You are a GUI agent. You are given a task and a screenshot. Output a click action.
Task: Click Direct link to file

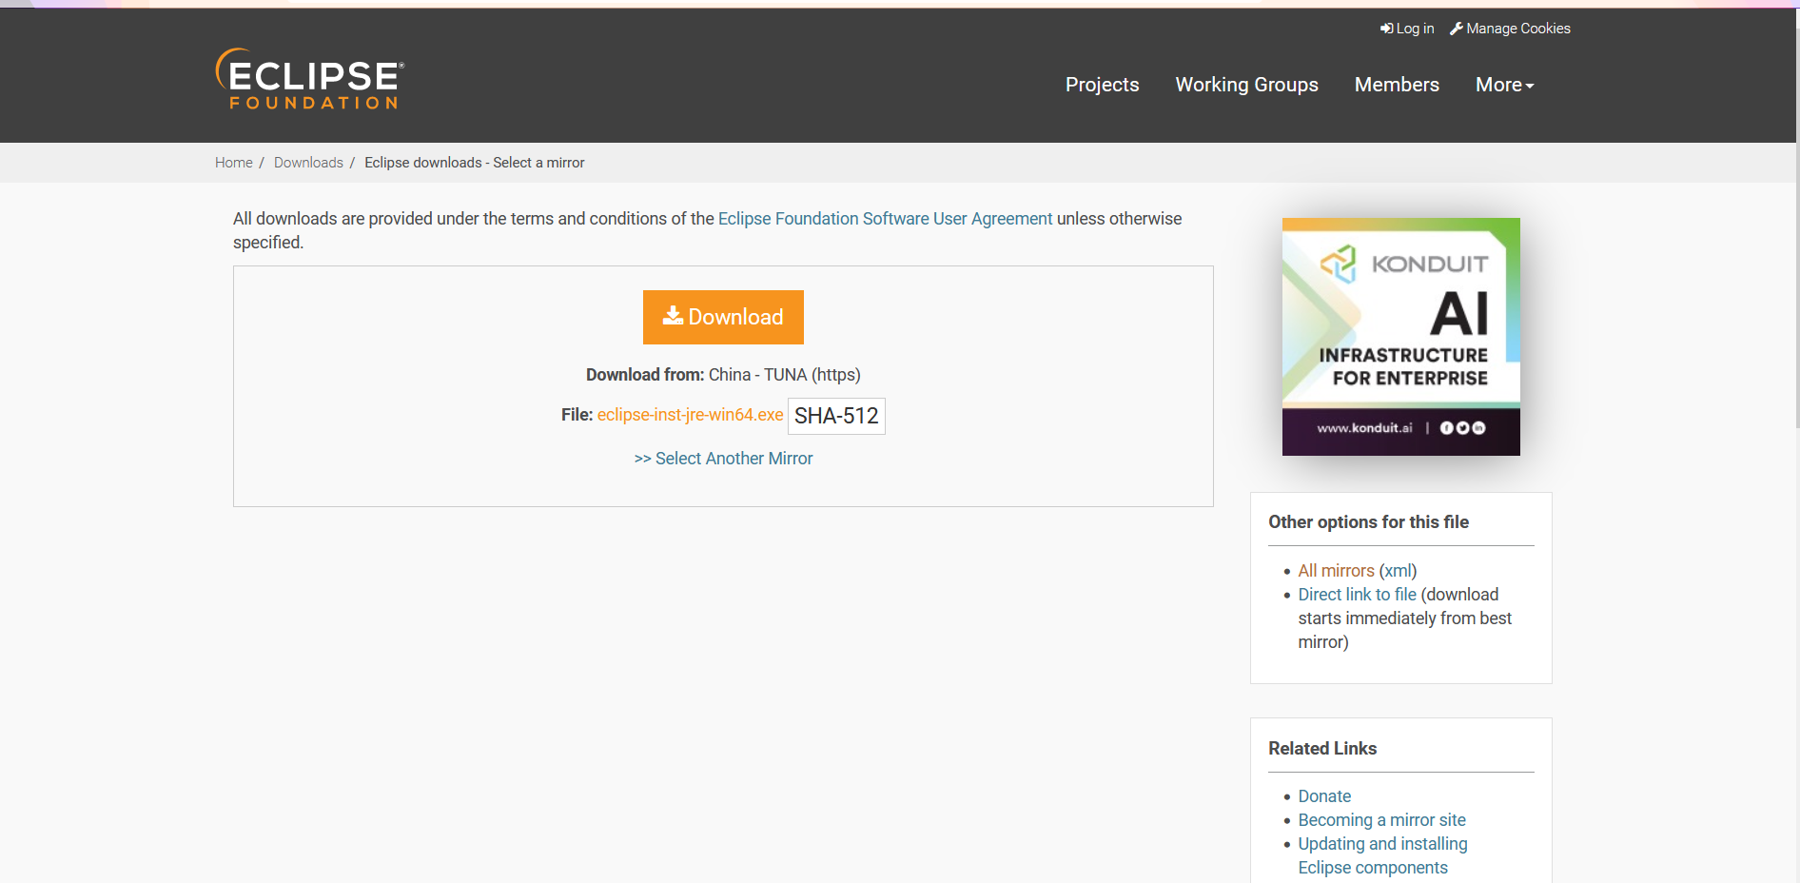coord(1357,595)
